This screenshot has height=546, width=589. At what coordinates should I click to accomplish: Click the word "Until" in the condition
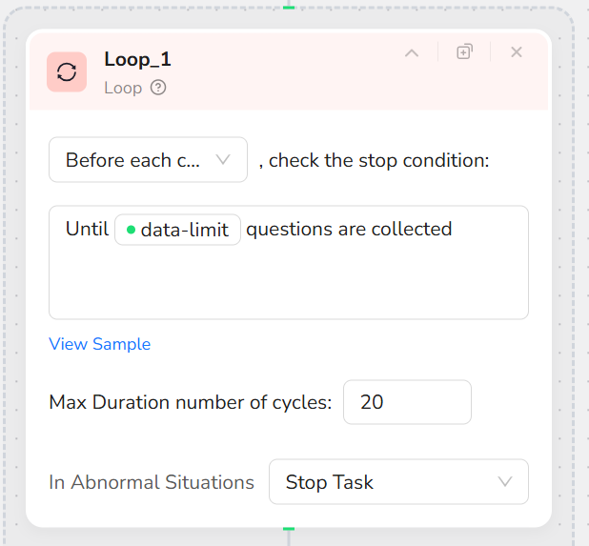point(87,230)
